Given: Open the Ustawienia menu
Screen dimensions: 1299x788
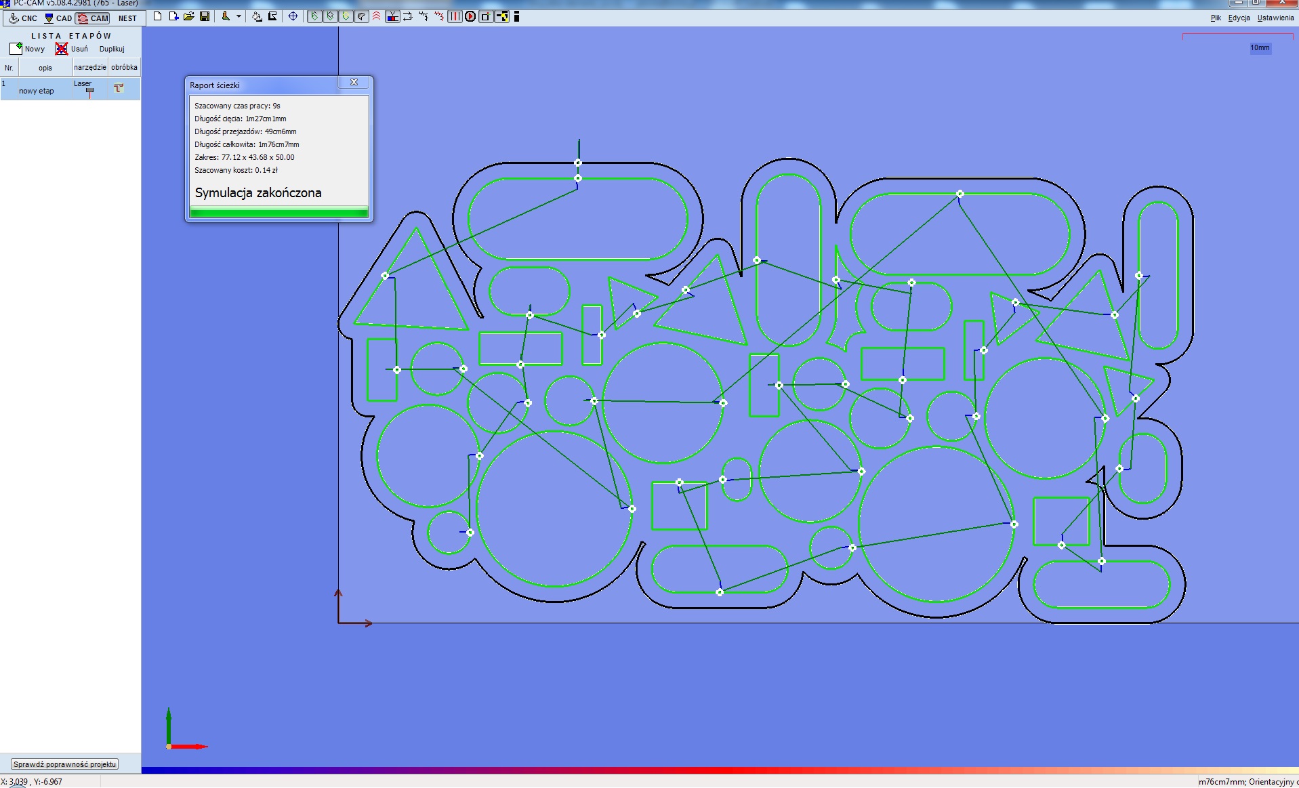Looking at the screenshot, I should [1275, 18].
